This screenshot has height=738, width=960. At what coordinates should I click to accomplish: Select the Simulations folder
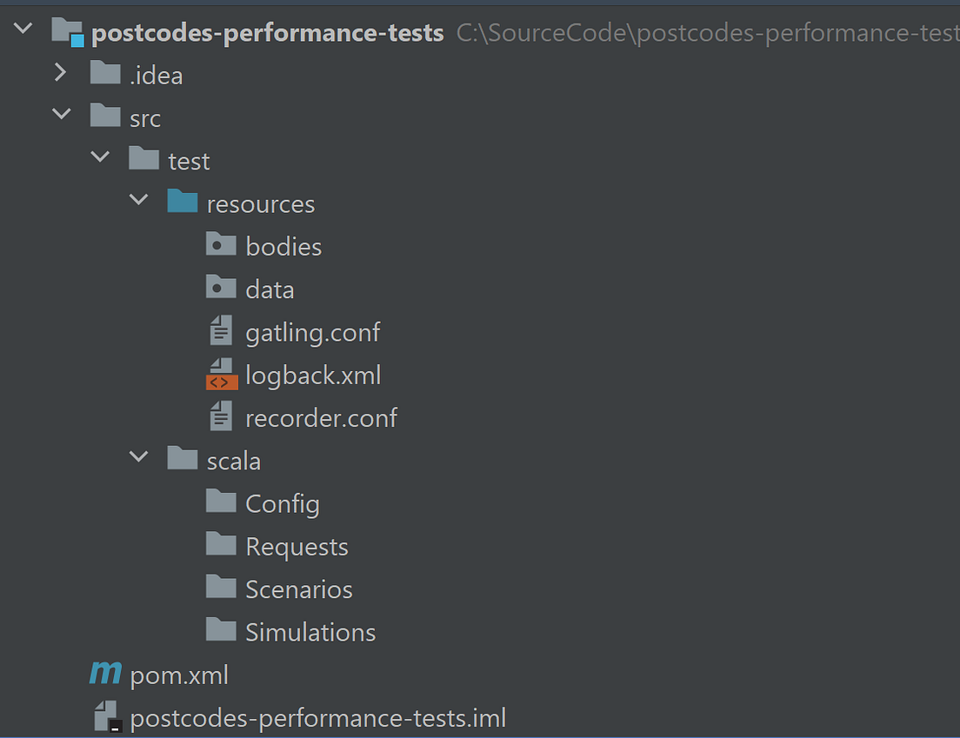pyautogui.click(x=310, y=631)
